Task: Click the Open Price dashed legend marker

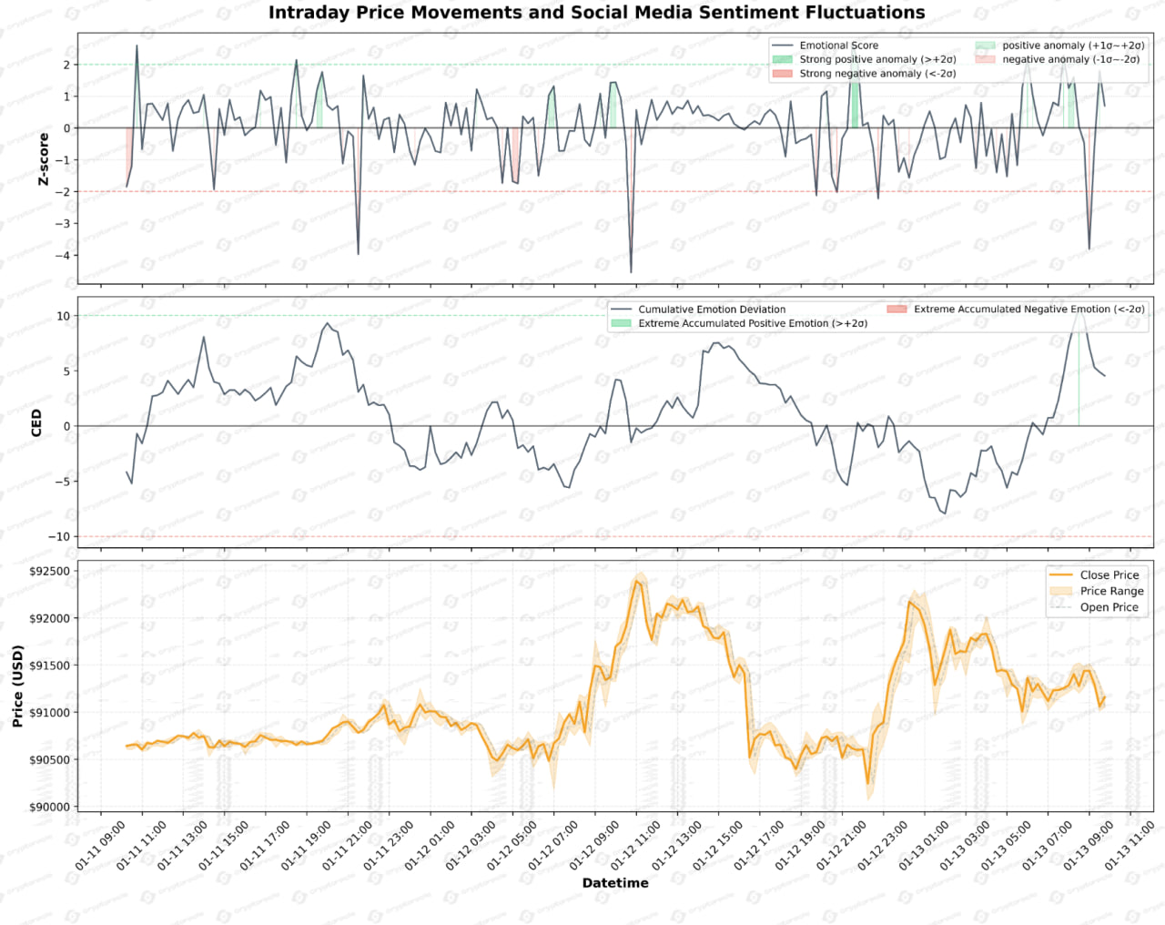Action: (x=1060, y=607)
